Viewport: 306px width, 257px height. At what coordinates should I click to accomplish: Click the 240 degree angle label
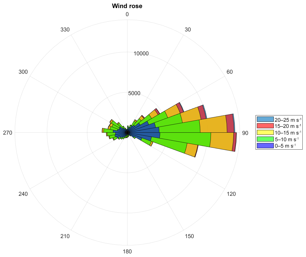(x=23, y=194)
